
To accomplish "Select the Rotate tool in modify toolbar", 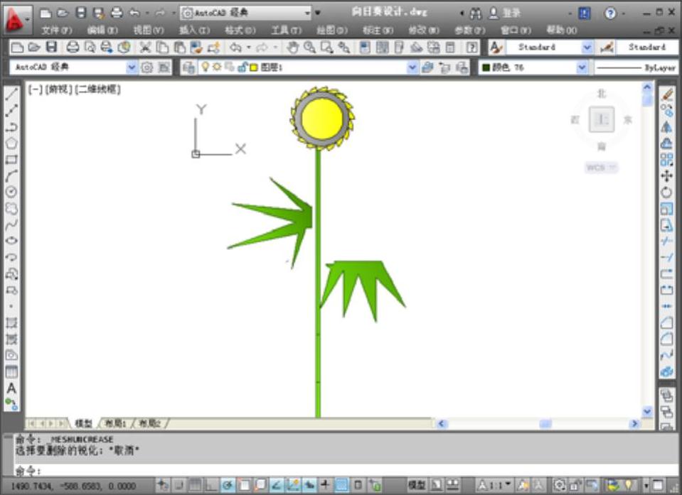I will pyautogui.click(x=666, y=192).
